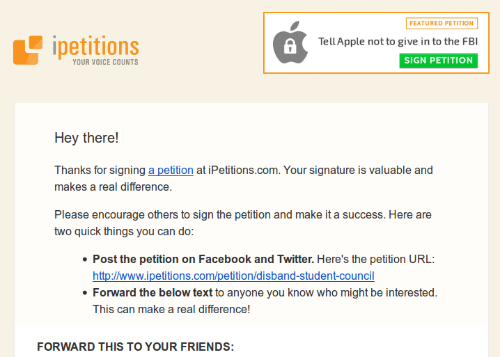500x357 pixels.
Task: Open the "Tell Apple not to give in" headline
Action: (x=398, y=42)
